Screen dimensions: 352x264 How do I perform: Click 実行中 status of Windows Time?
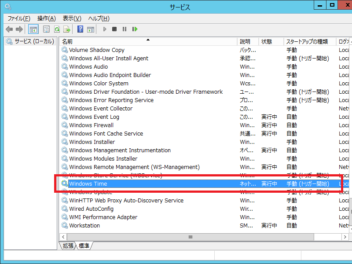(x=269, y=183)
